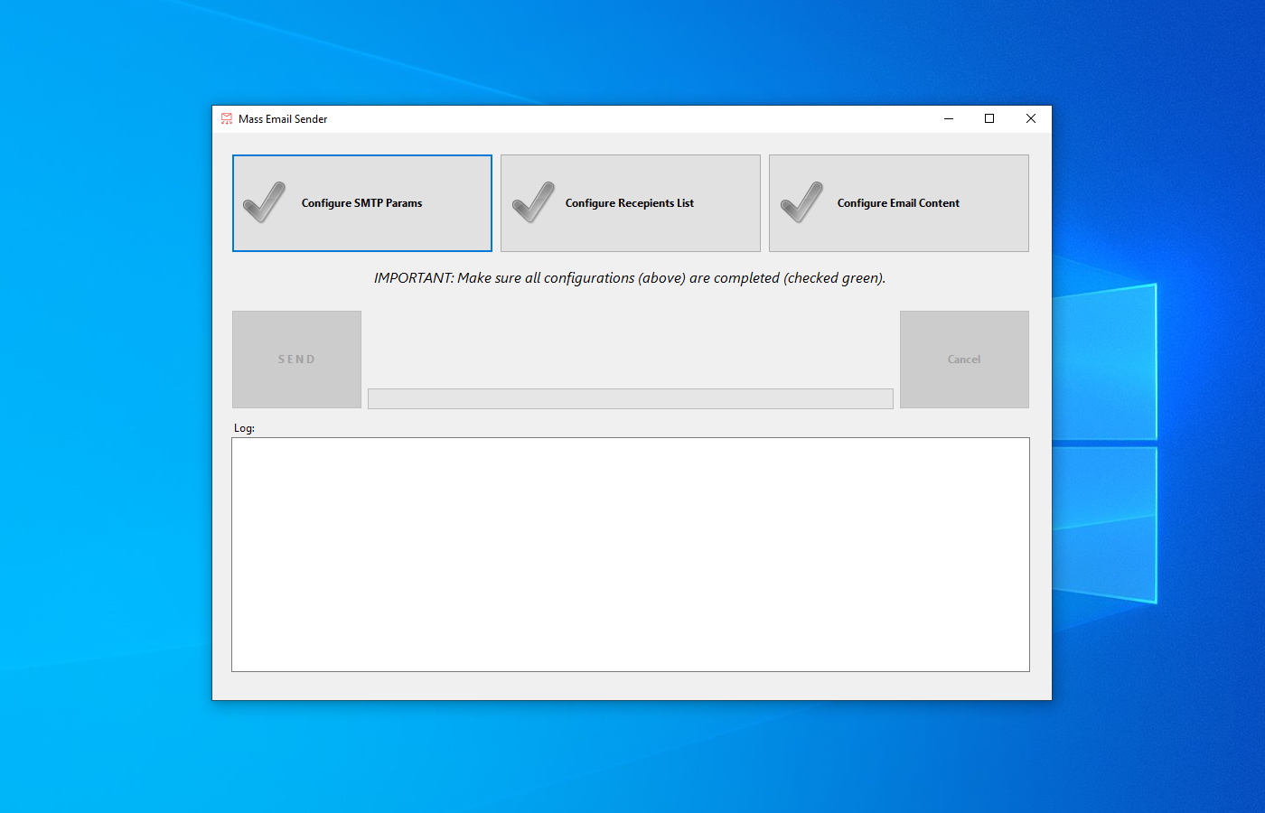Click the Log: label
The height and width of the screenshot is (813, 1265).
pos(244,428)
